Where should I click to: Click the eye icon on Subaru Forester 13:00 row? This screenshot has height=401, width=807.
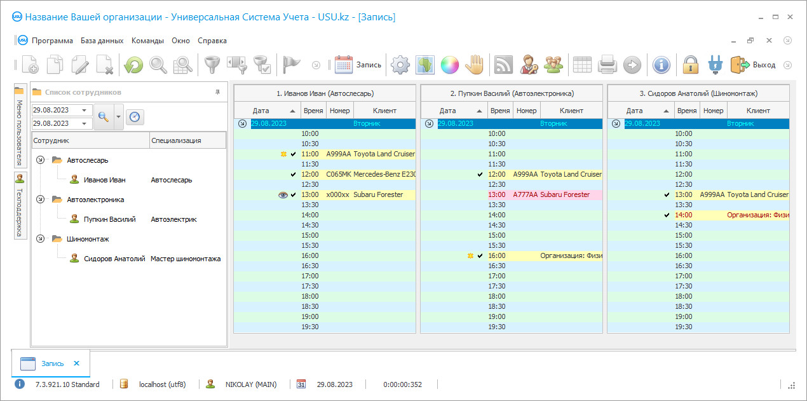[283, 195]
